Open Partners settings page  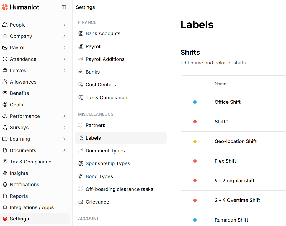[x=121, y=125]
